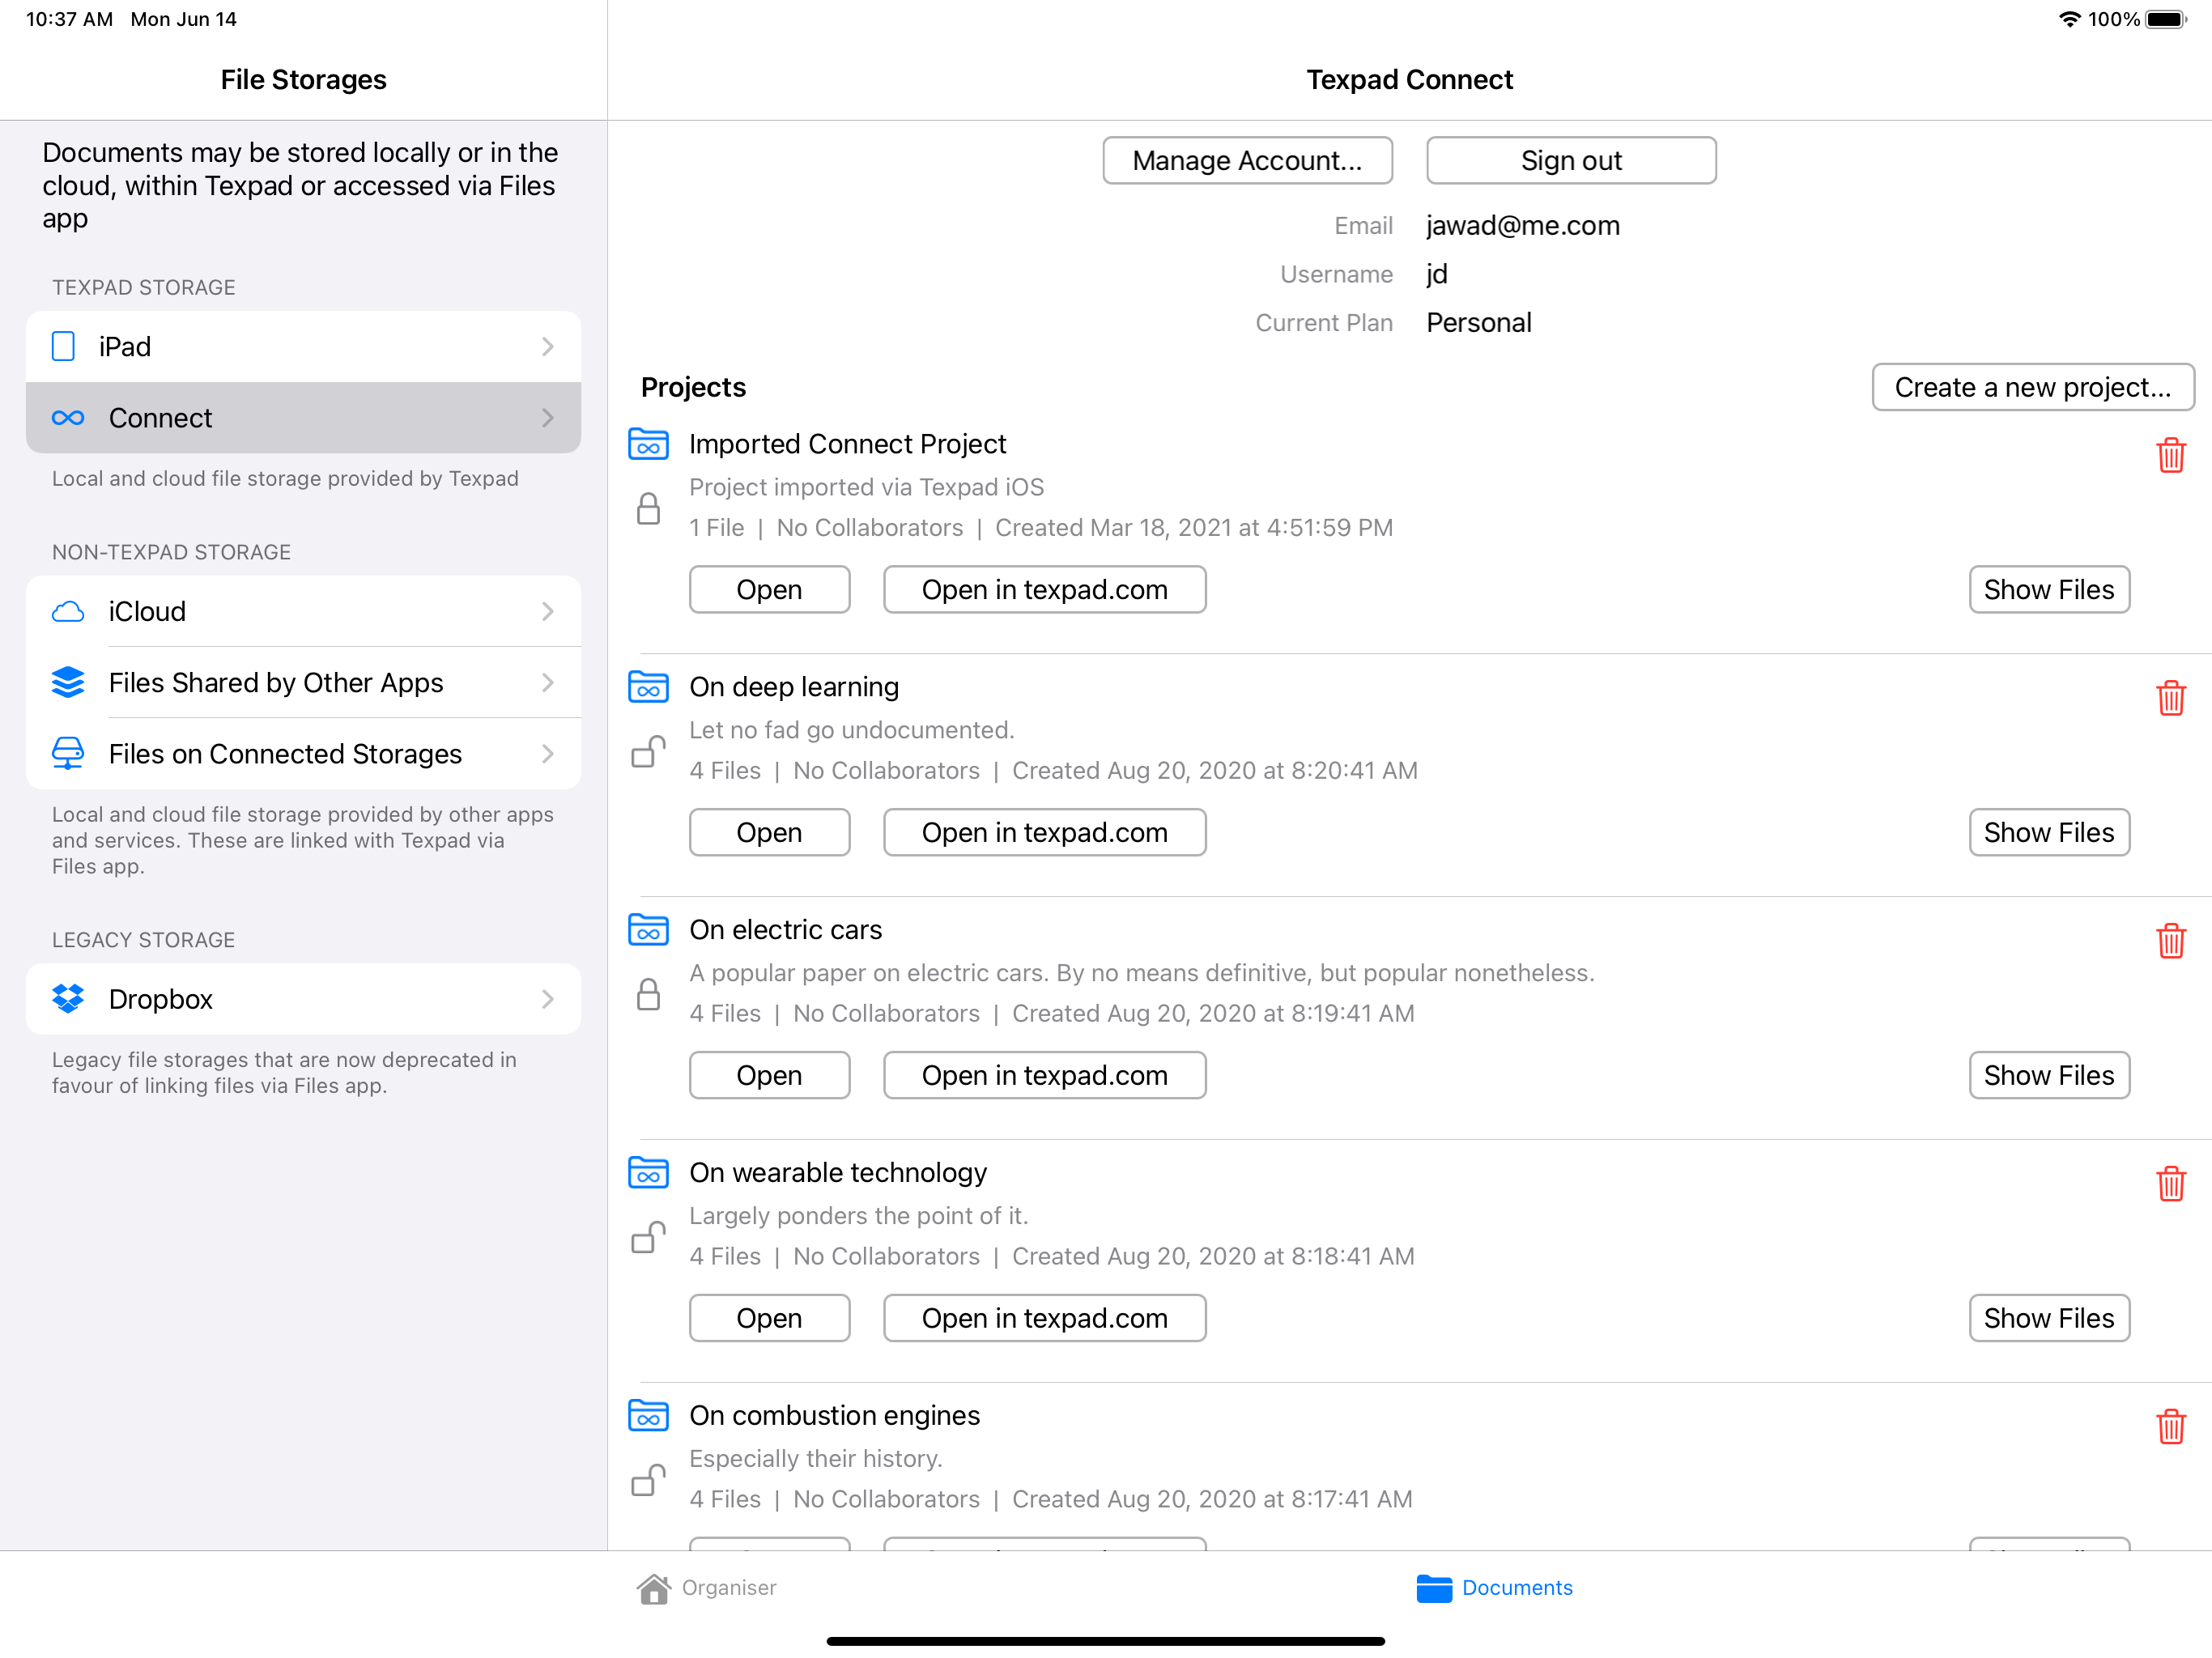Expand Connect storage chevron

tap(548, 418)
